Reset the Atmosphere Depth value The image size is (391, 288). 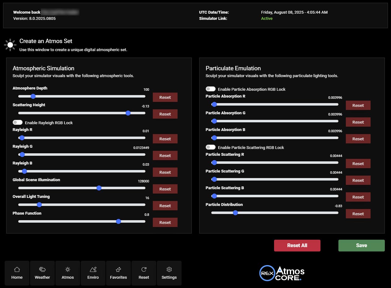165,97
